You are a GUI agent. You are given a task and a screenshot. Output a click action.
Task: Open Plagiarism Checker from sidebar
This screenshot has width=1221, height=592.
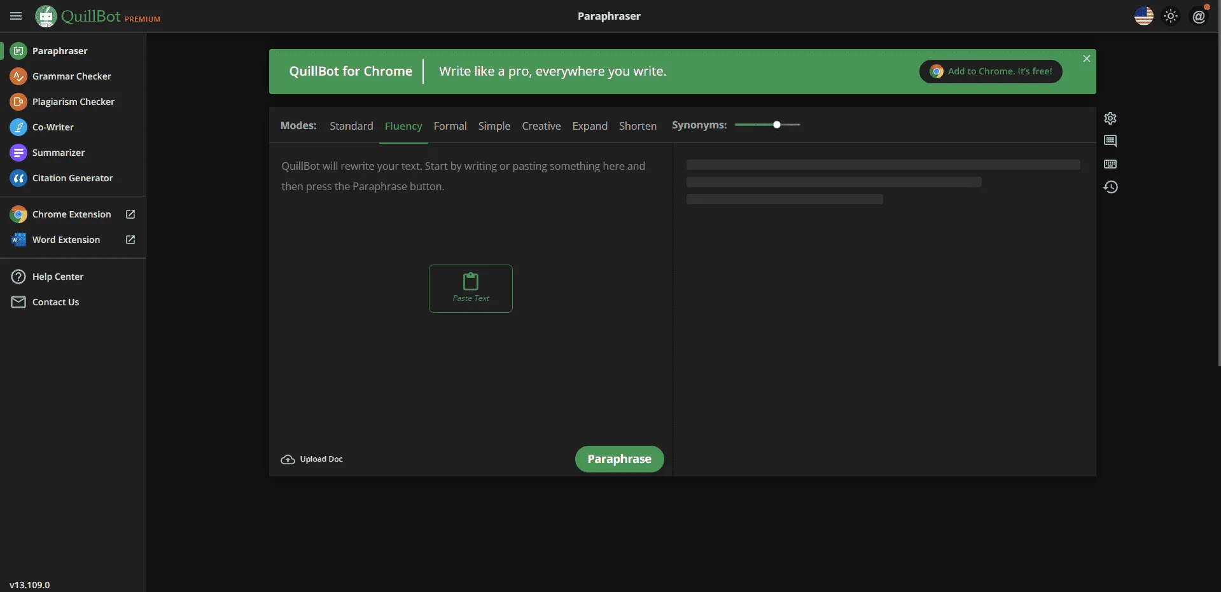[73, 102]
